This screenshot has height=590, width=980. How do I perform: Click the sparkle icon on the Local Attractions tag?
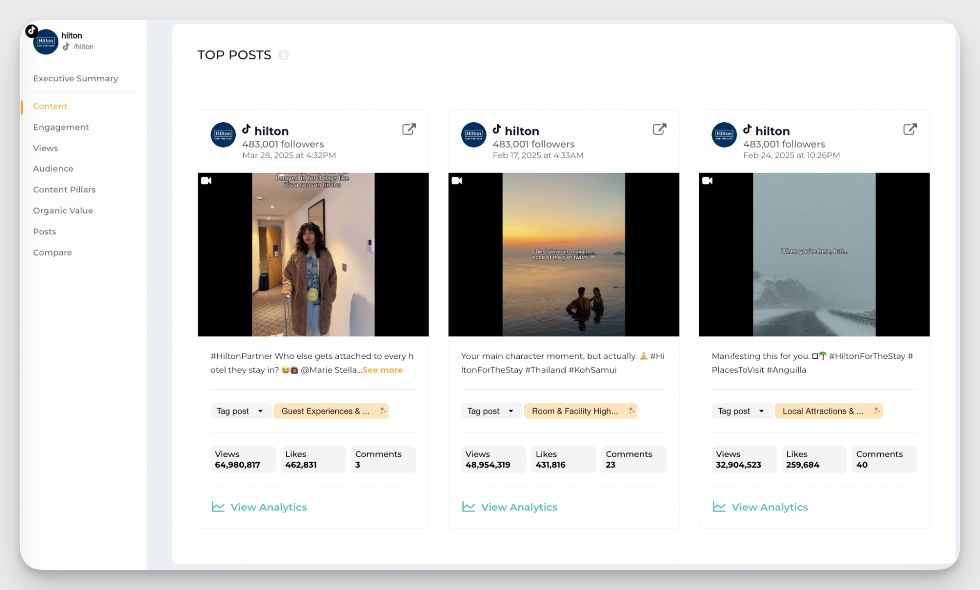click(x=877, y=410)
